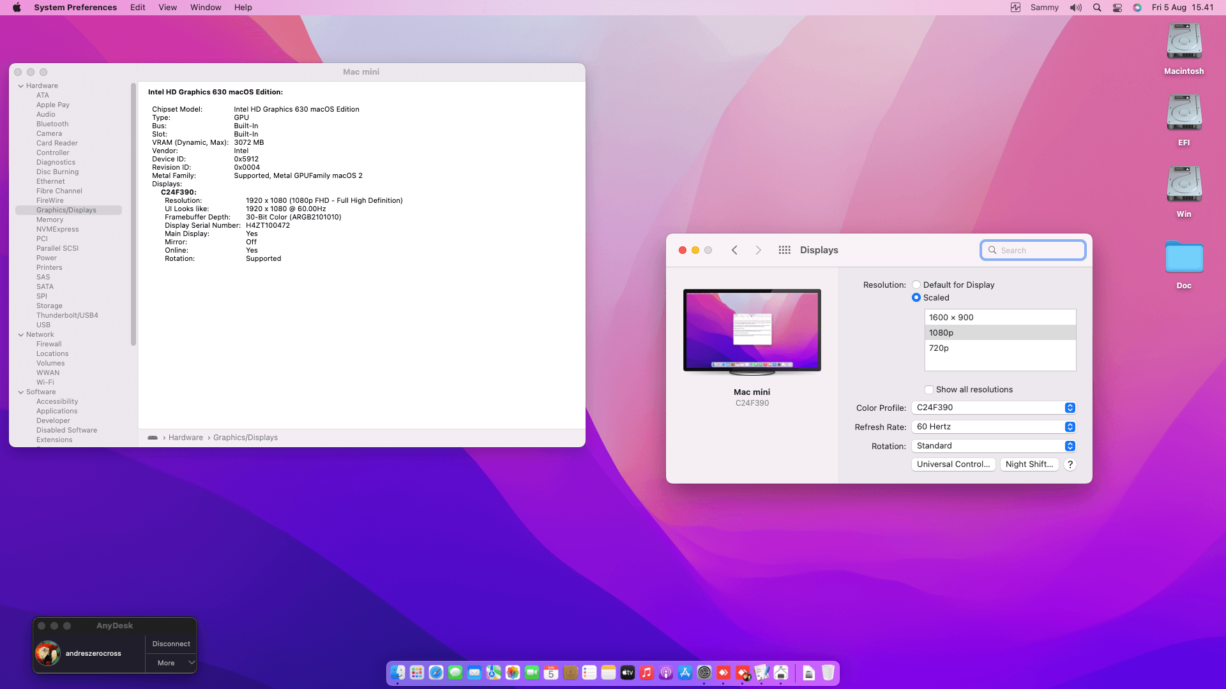Enable Show all resolutions checkbox
The image size is (1226, 689).
tap(929, 390)
